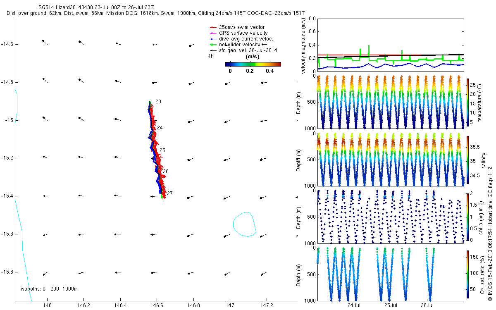The image size is (496, 310).
Task: Click latitude tick label '-15.2'
Action: [x=7, y=158]
